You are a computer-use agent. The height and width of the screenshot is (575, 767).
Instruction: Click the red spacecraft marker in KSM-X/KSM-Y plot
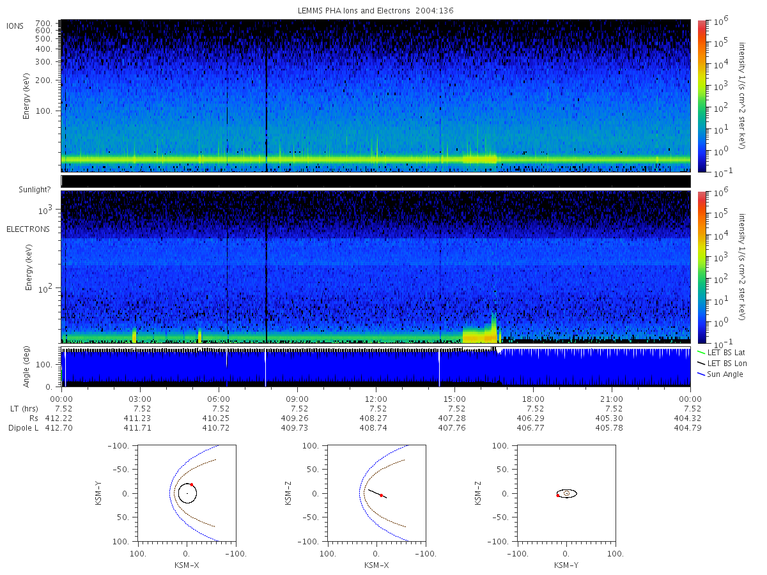[x=191, y=485]
